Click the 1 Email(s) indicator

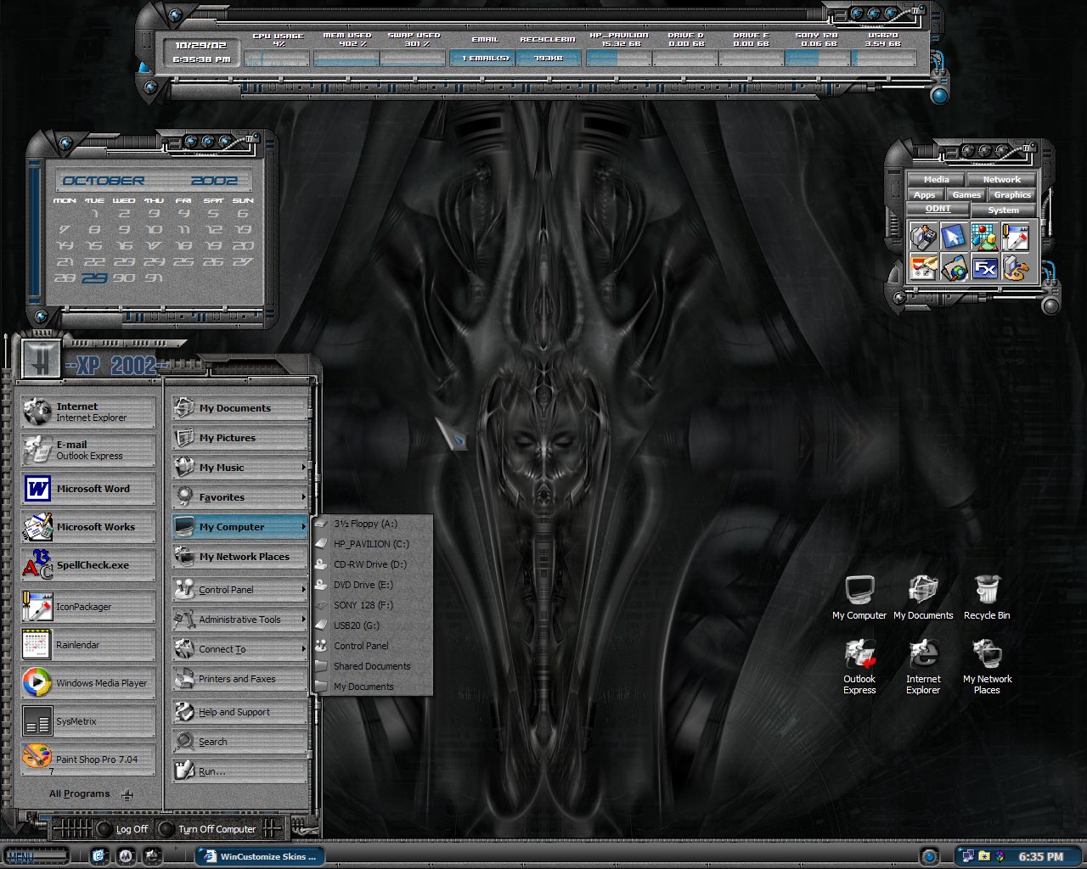[x=482, y=58]
